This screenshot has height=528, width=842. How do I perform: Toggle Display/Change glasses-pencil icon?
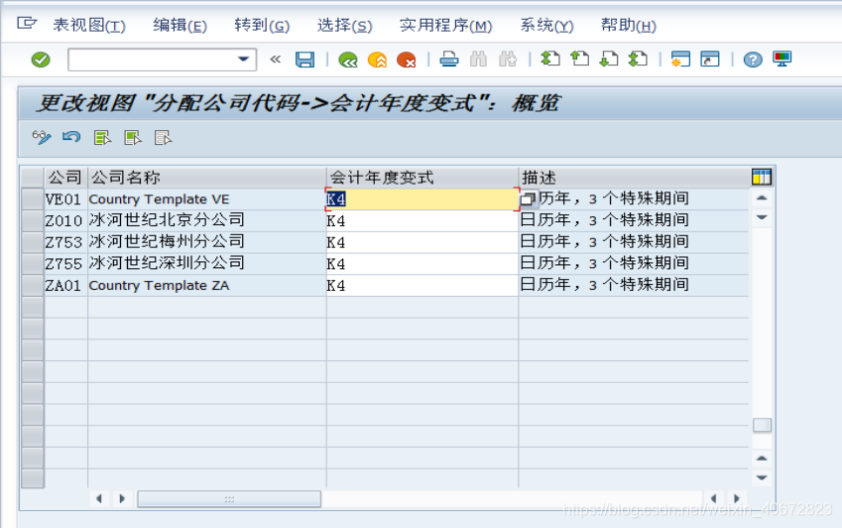[x=42, y=138]
